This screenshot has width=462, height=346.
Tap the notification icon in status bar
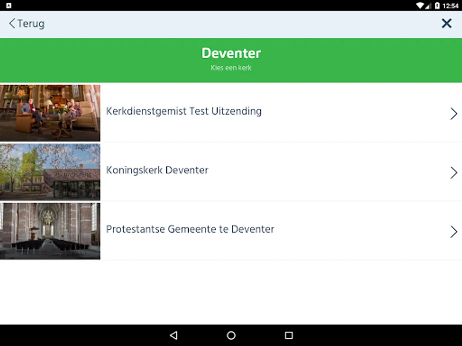pos(8,5)
